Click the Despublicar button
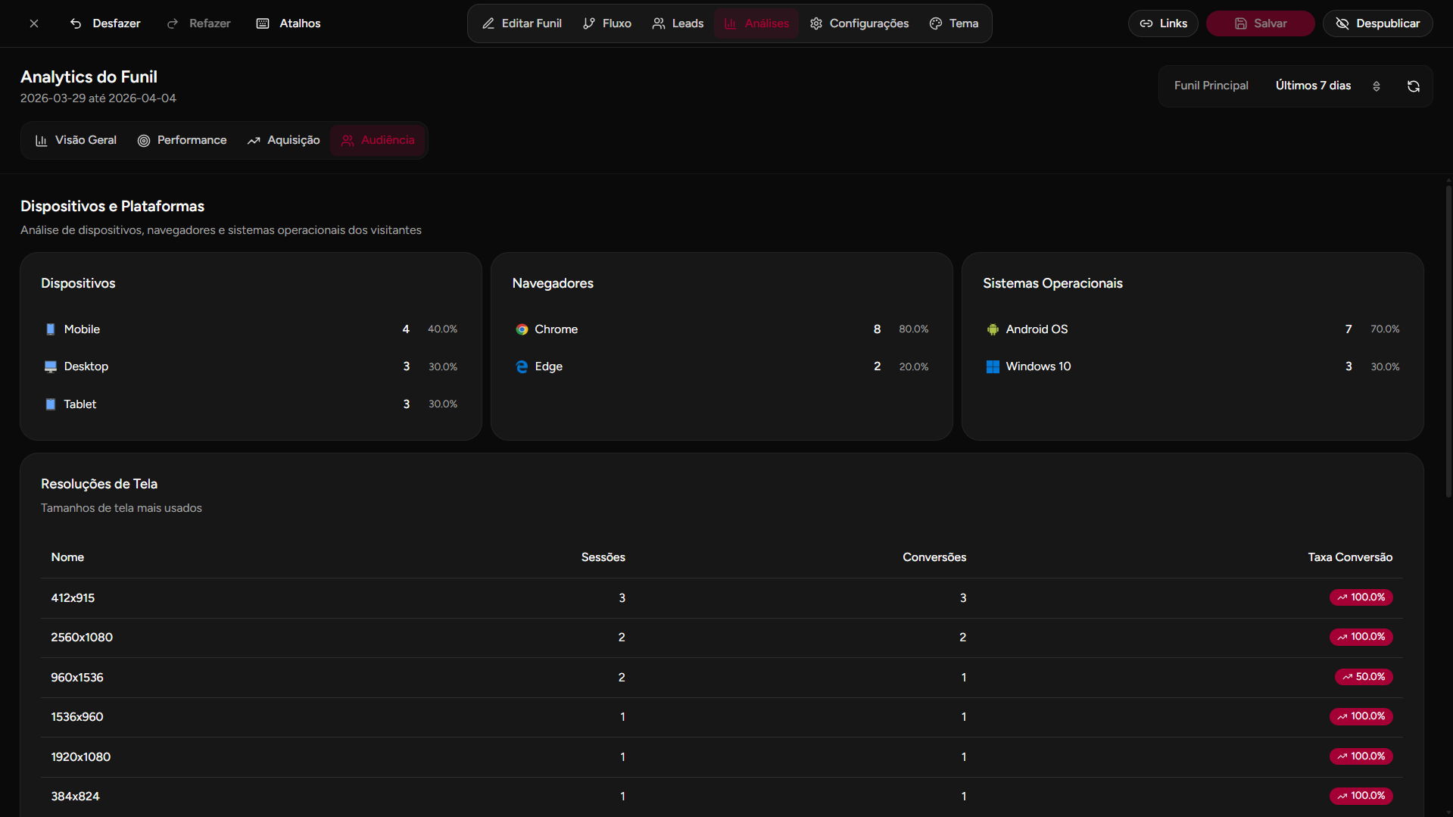The width and height of the screenshot is (1453, 817). [x=1377, y=23]
